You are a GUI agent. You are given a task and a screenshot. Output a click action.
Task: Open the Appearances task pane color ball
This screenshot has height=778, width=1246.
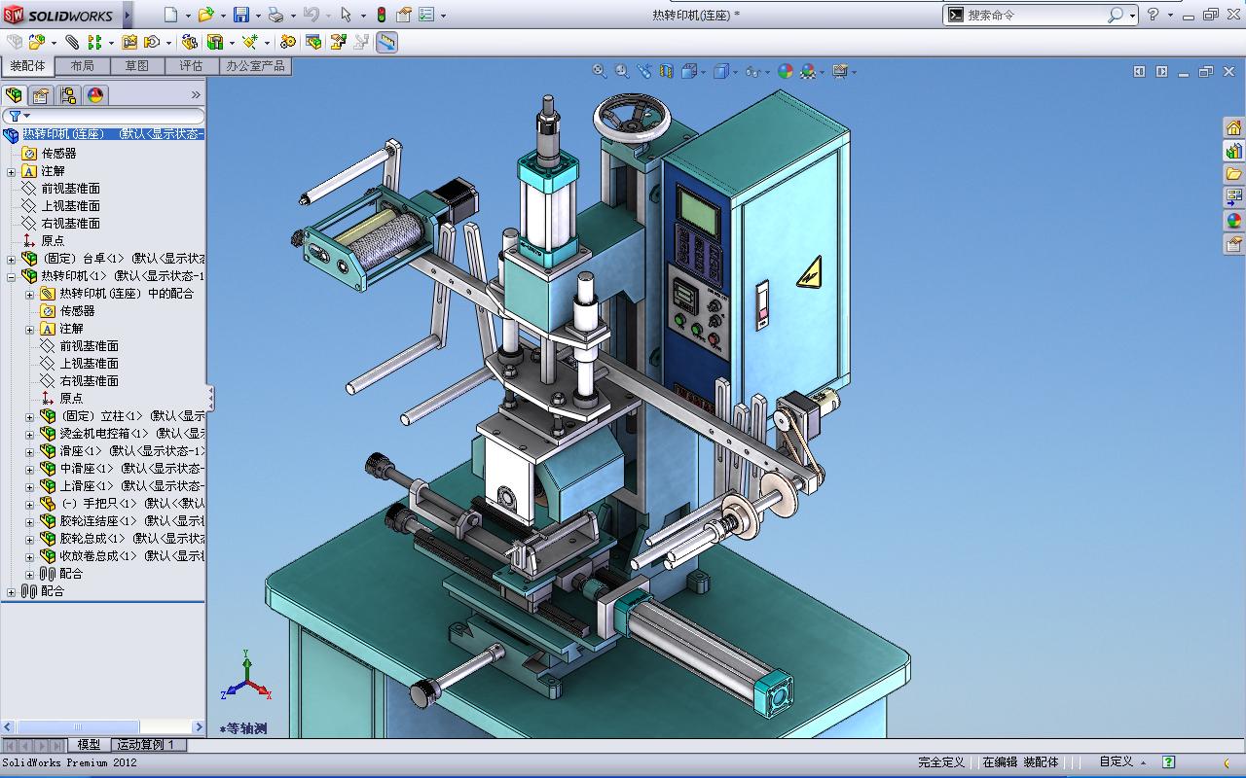1233,221
